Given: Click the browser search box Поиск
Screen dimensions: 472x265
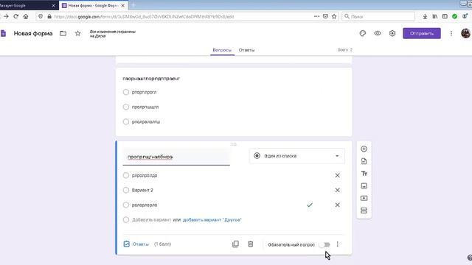Looking at the screenshot, I should coord(378,16).
